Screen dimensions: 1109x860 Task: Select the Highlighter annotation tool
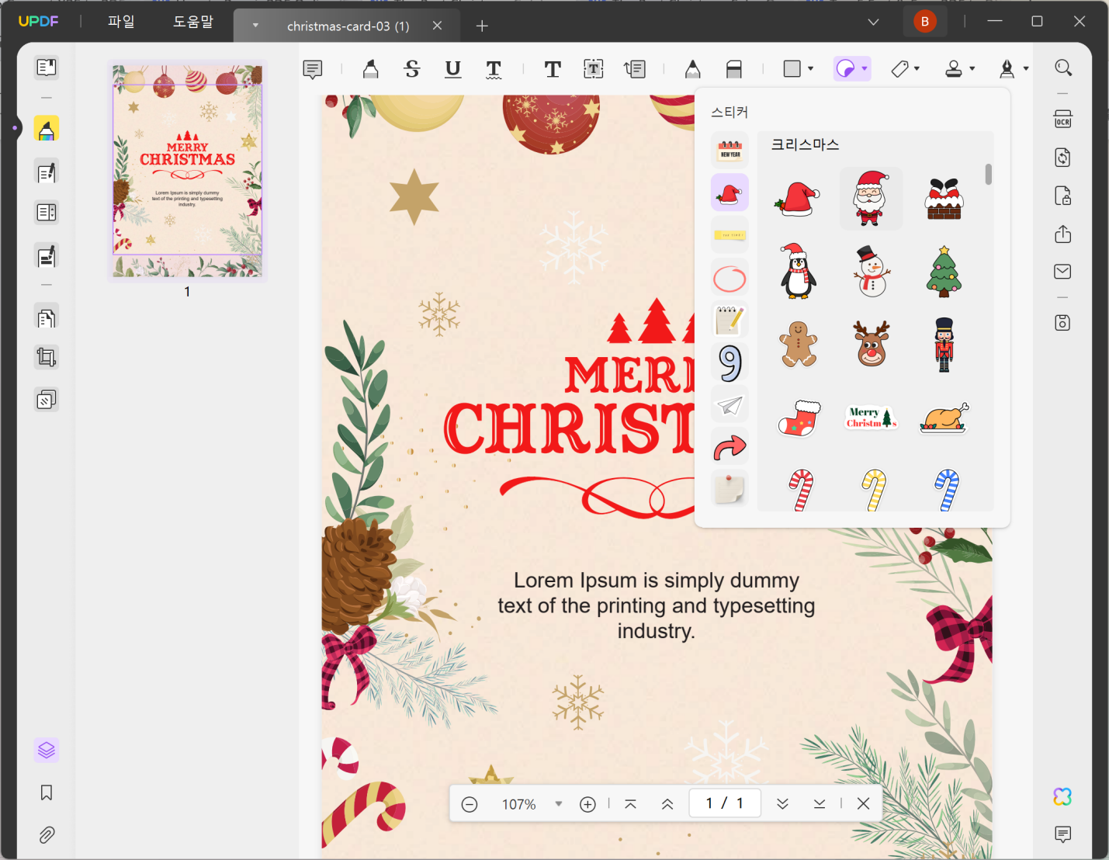click(370, 69)
